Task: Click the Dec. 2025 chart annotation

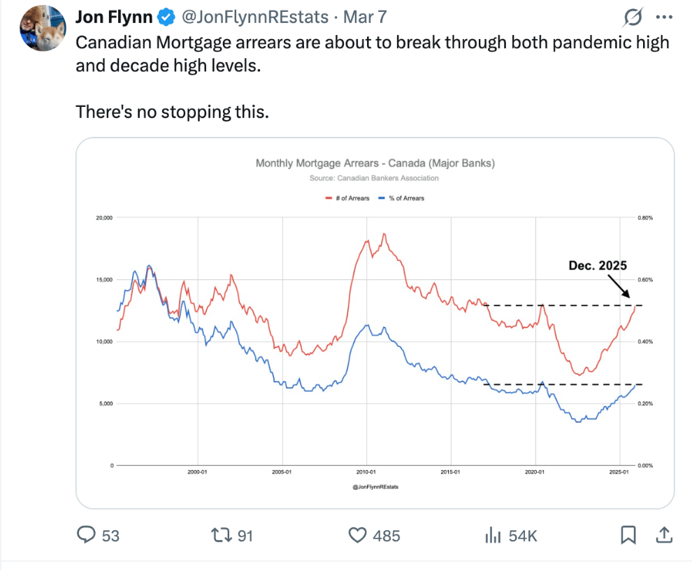Action: pos(597,265)
